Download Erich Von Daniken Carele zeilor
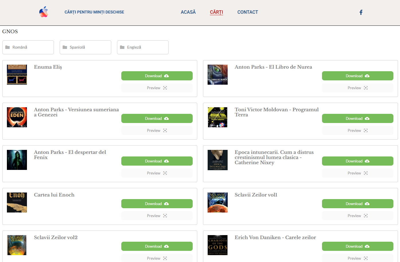The width and height of the screenshot is (400, 262). (x=358, y=246)
